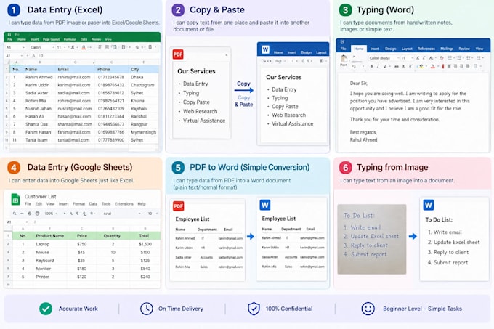
Task: Open the A1 name box dropdown in Google Sheets
Action: (26, 222)
